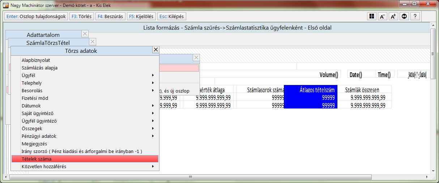Increase font size with A+ button
The image size is (439, 183).
pos(393,16)
